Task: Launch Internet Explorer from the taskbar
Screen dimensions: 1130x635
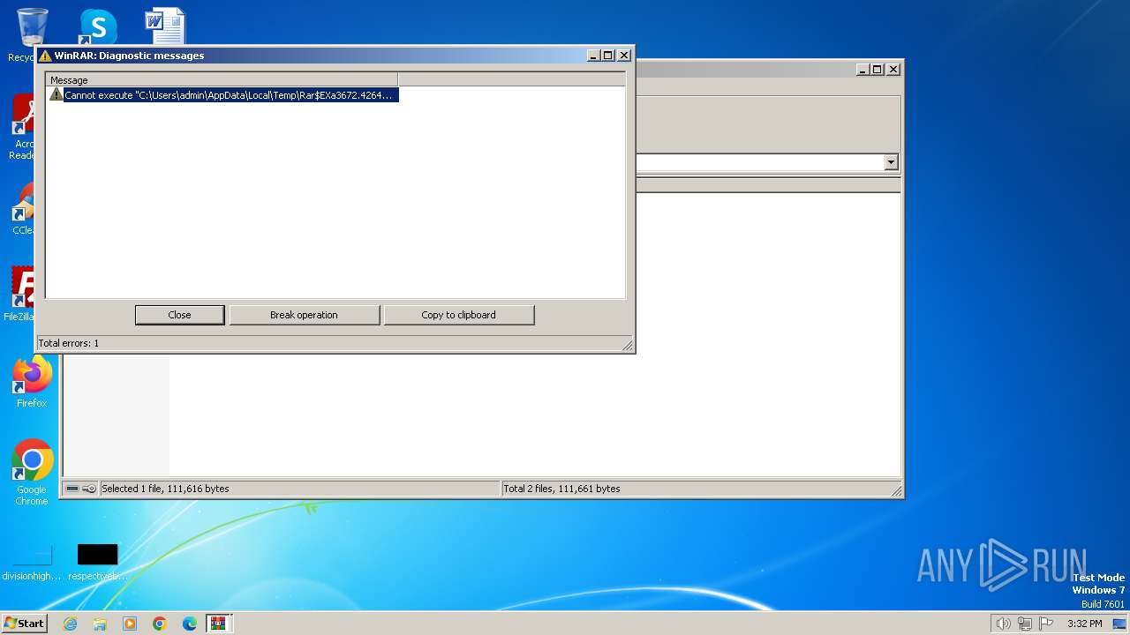Action: pos(70,624)
